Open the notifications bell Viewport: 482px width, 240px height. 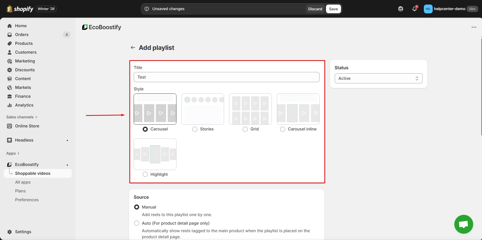click(x=414, y=9)
